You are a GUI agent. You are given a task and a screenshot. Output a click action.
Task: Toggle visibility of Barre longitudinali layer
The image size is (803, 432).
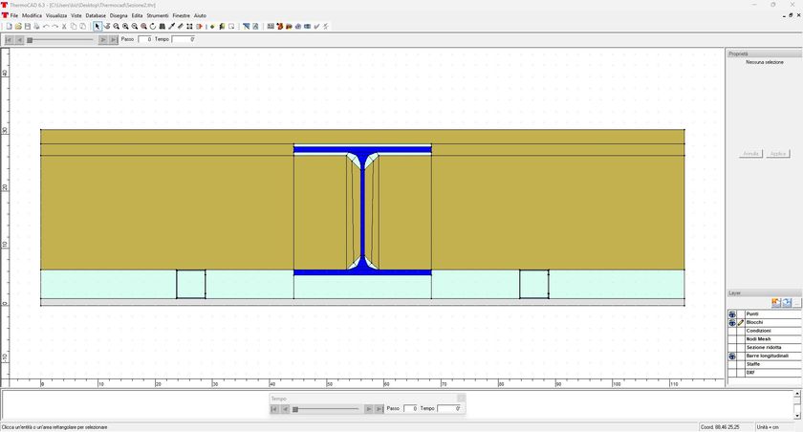point(732,356)
